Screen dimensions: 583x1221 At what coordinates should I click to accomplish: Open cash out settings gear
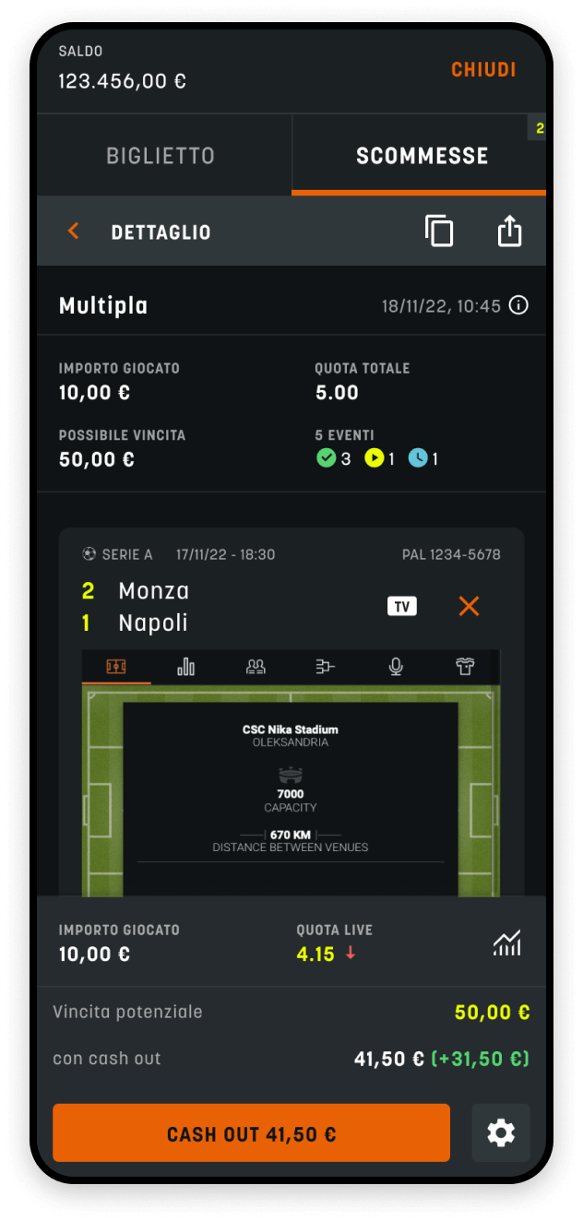click(x=501, y=1132)
